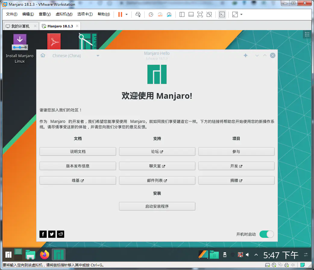The width and height of the screenshot is (314, 270).
Task: Open the 查看(V) menu
Action: click(x=45, y=14)
